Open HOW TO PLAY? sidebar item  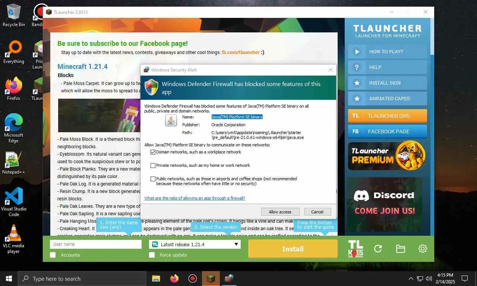[x=388, y=52]
